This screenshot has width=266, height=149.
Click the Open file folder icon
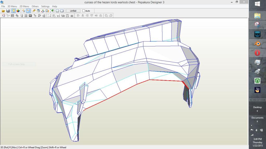3,11
